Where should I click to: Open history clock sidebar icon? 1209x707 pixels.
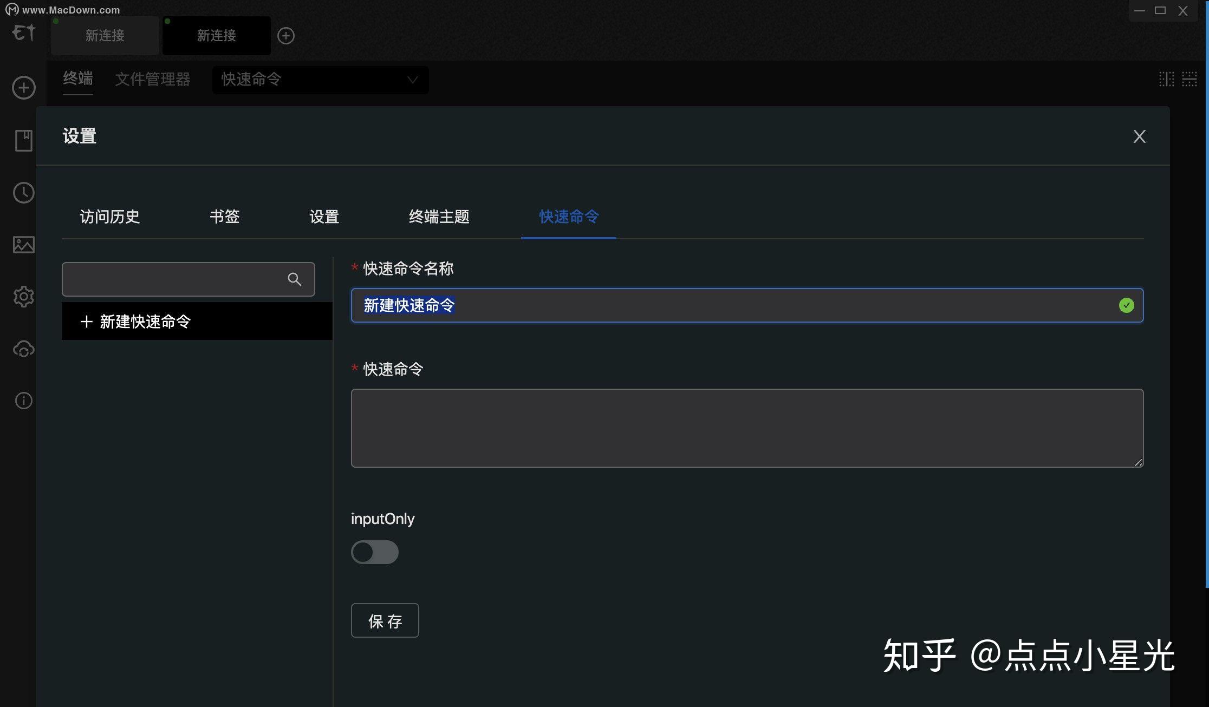click(24, 193)
